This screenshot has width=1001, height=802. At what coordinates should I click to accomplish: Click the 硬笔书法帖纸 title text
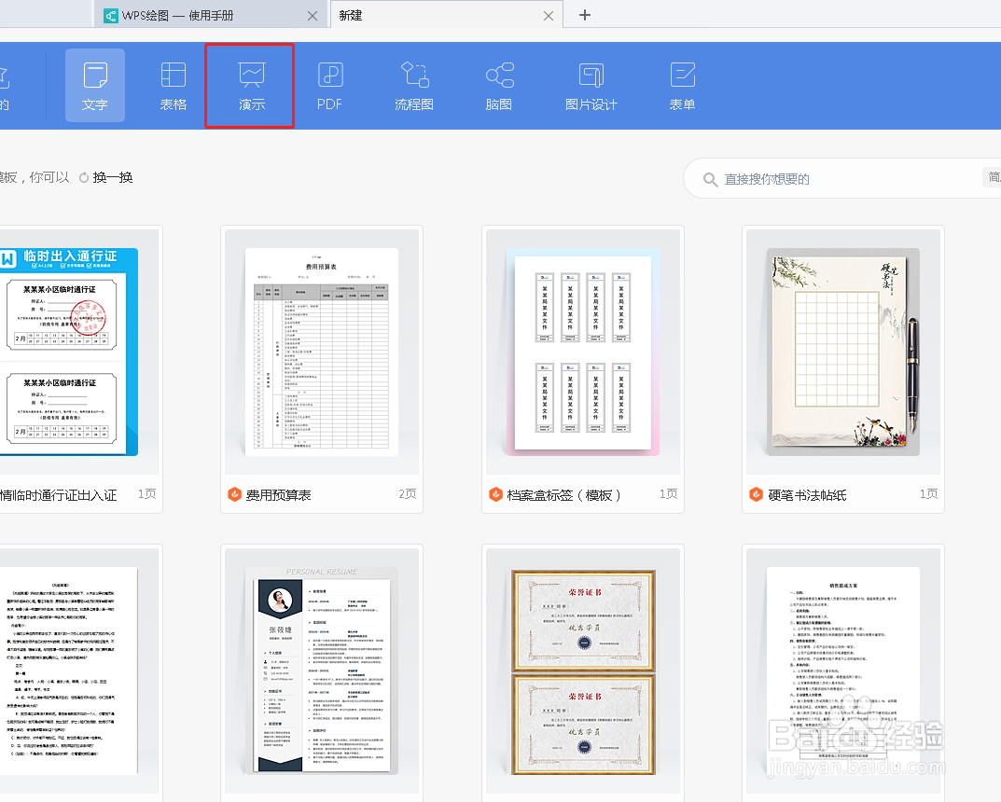(x=808, y=495)
